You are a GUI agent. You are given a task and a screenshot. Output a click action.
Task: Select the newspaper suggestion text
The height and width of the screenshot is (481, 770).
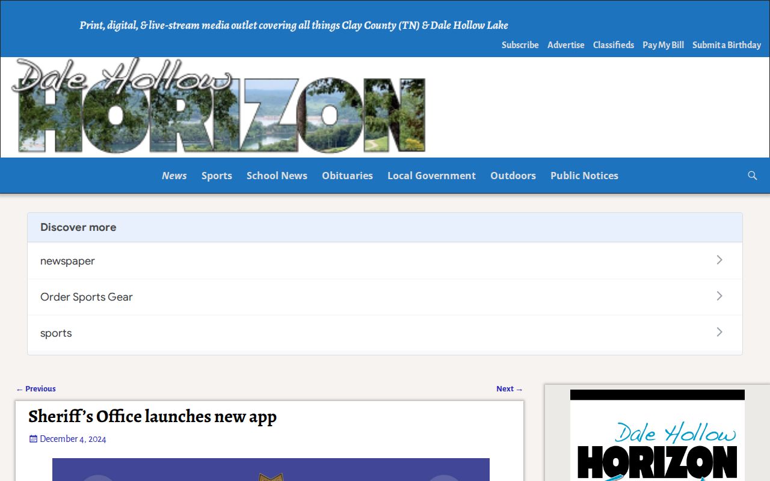coord(67,261)
